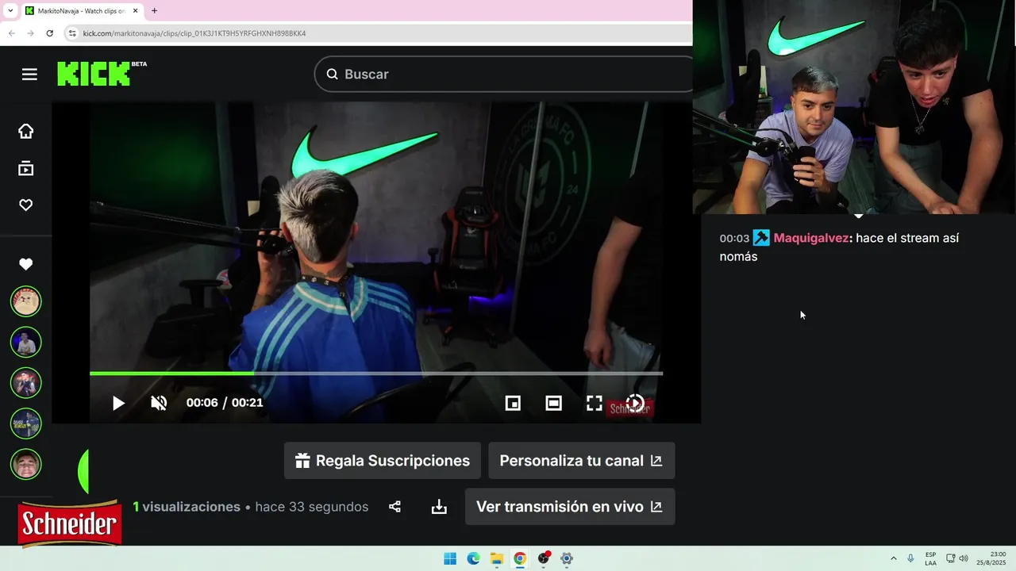Open ESP LAA language switcher
Viewport: 1016px width, 571px height.
coord(930,558)
